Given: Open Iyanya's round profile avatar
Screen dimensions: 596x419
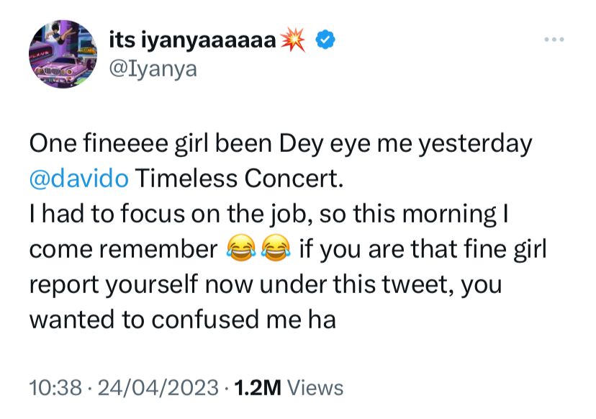Looking at the screenshot, I should 63,54.
